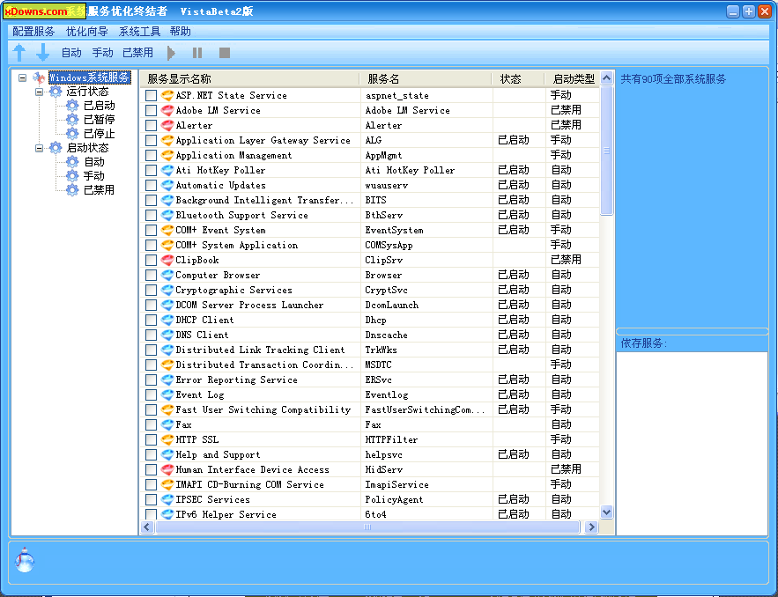Click the gear icon beside 已禁用 tree node
This screenshot has height=597, width=778.
click(x=72, y=190)
